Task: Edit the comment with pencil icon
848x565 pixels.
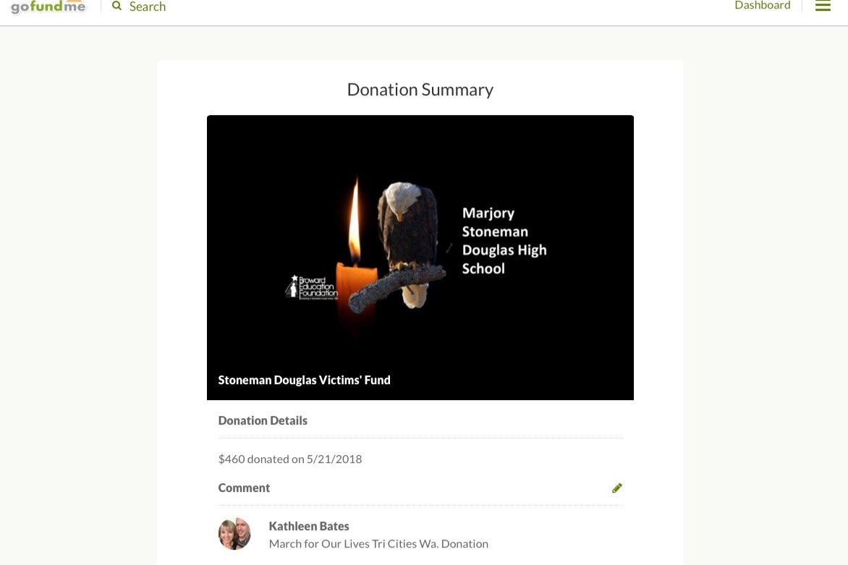Action: coord(616,488)
